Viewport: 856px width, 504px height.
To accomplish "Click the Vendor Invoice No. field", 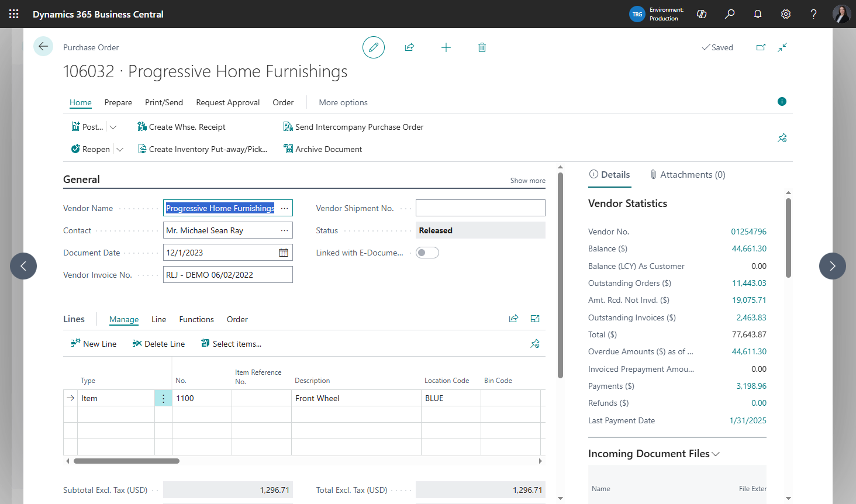I will [x=228, y=275].
